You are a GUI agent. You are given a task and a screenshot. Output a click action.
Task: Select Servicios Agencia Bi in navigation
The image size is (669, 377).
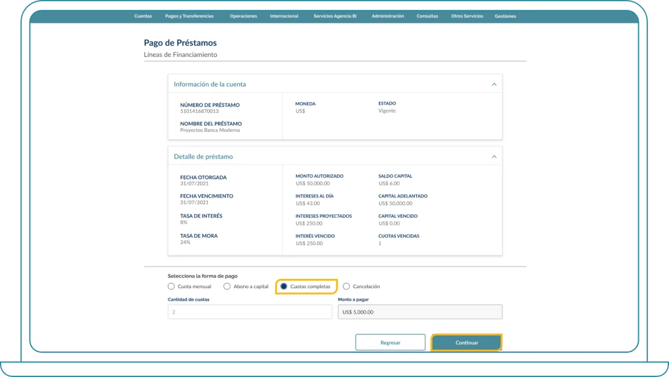point(334,16)
